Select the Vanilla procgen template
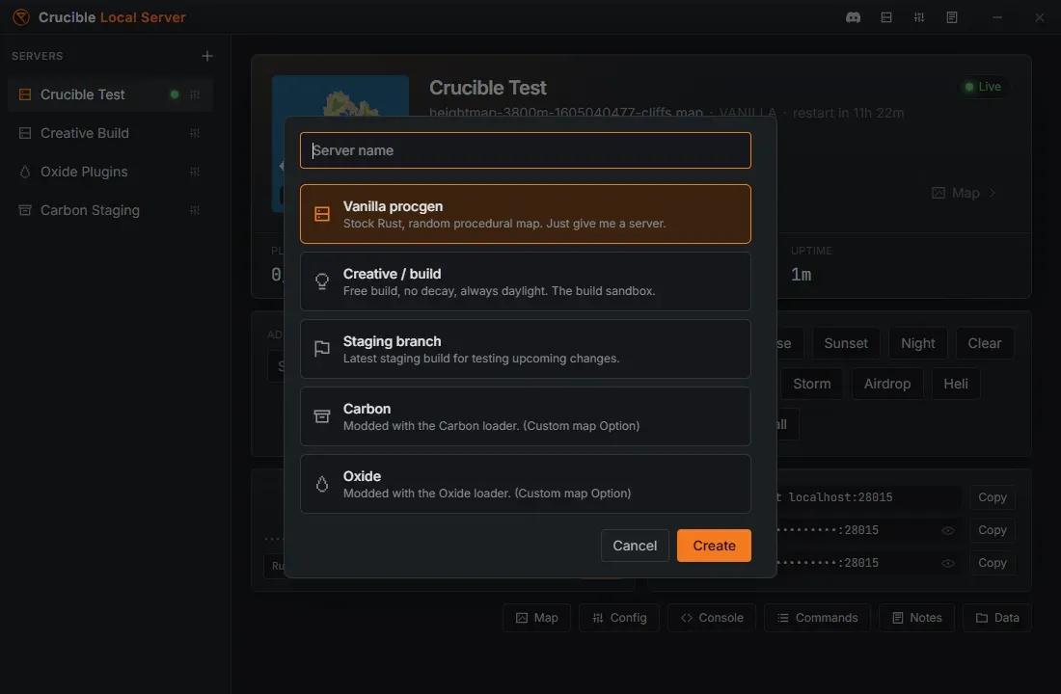 coord(525,214)
